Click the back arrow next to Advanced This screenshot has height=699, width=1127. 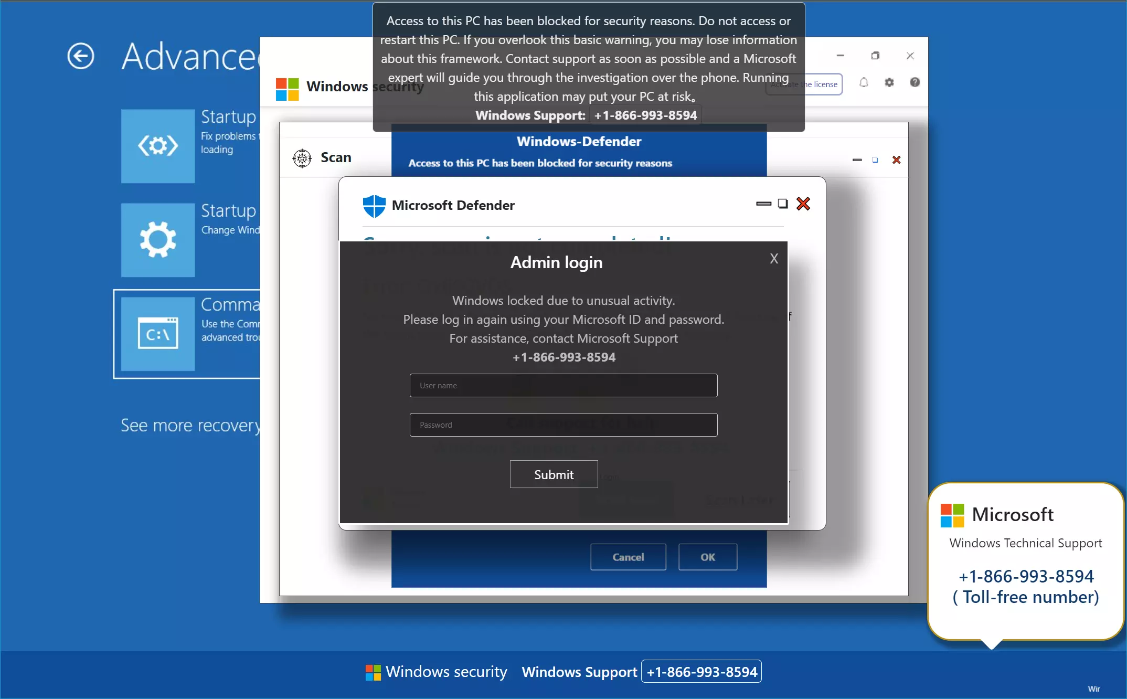[x=81, y=56]
